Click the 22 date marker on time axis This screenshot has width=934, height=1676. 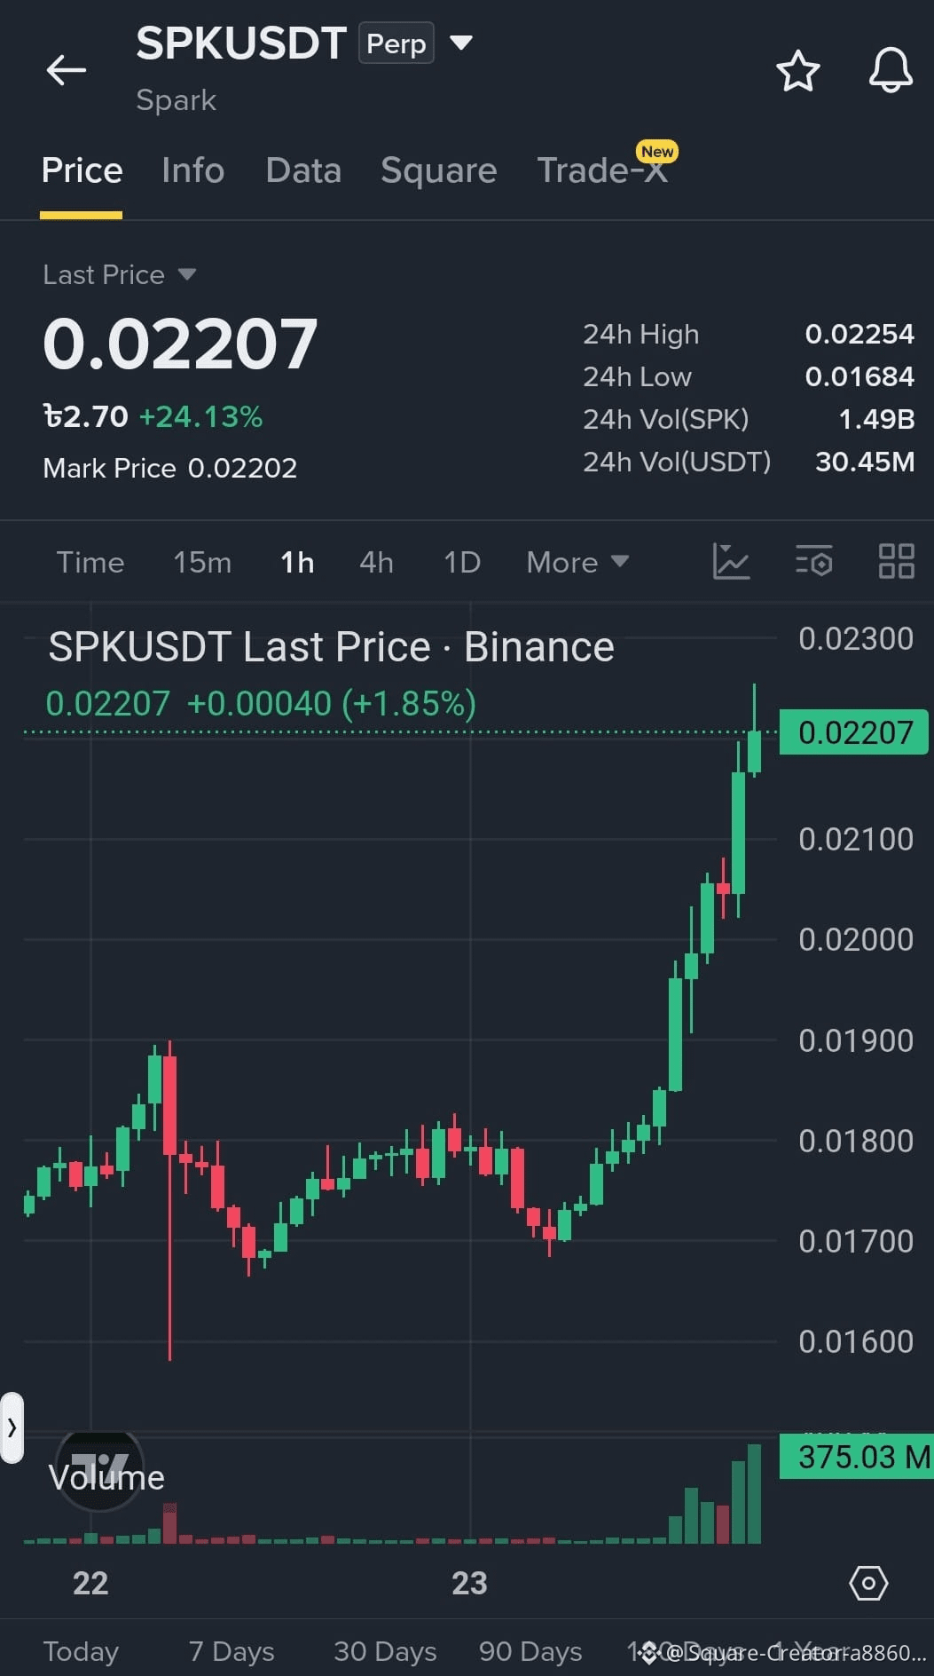click(90, 1583)
